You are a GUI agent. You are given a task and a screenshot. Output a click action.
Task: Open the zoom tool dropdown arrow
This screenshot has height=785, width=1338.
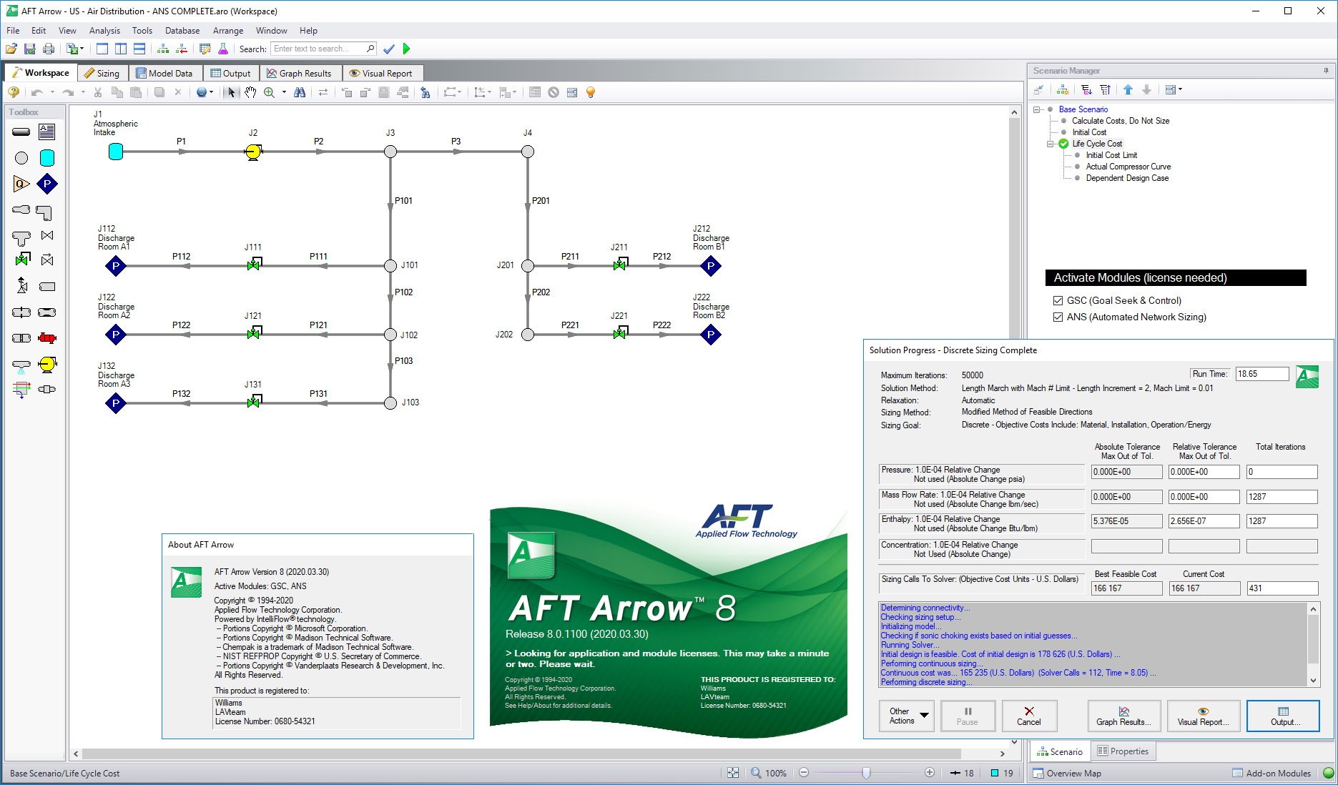(x=282, y=92)
